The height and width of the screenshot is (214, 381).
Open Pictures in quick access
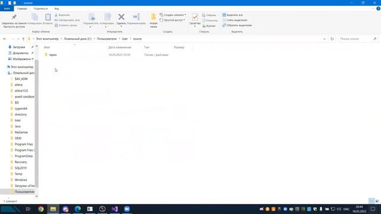tap(21, 59)
